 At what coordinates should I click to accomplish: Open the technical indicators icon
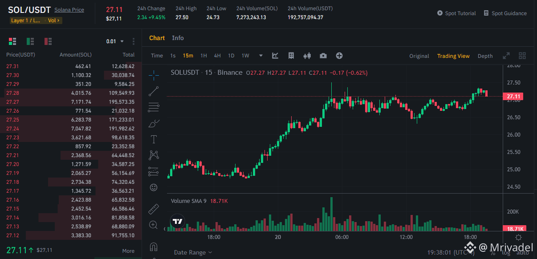[x=275, y=56]
